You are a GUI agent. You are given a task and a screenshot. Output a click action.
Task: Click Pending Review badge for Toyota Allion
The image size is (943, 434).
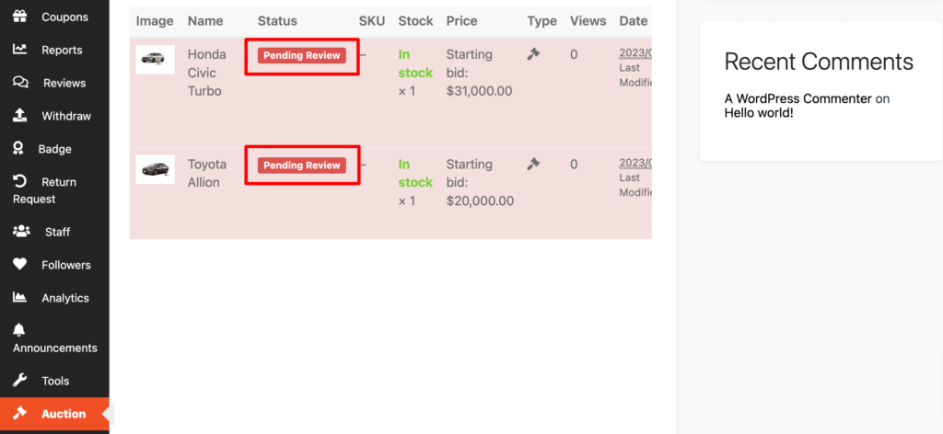pyautogui.click(x=301, y=166)
